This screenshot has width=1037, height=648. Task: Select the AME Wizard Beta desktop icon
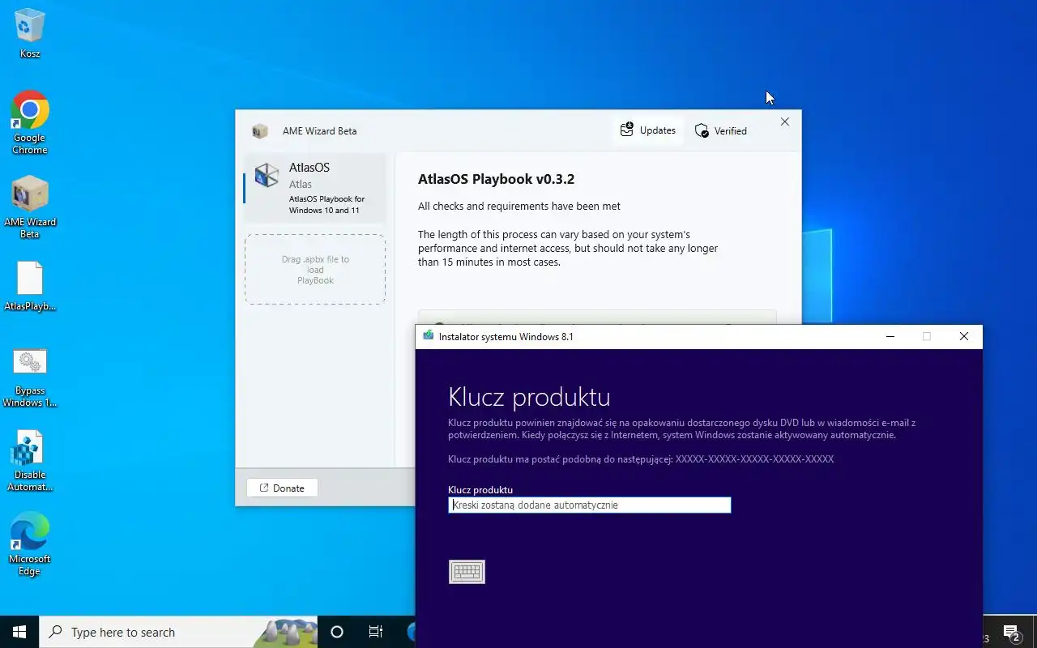point(30,207)
